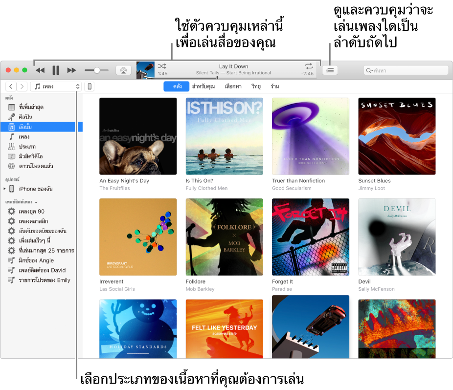Click the Sally McFenson artist link
453x390 pixels.
point(376,289)
